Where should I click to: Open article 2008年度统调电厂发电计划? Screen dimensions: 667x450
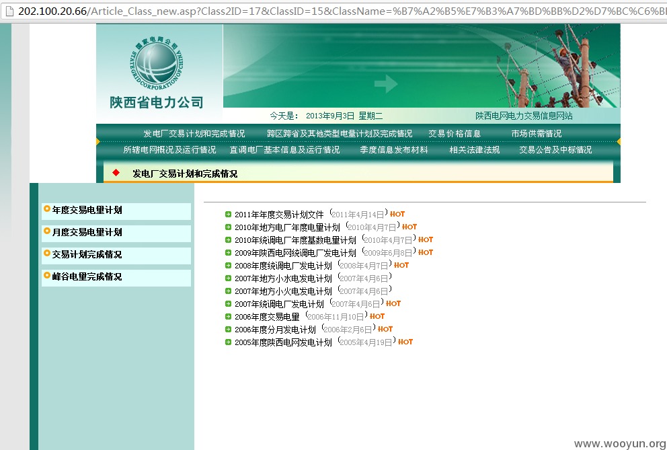coord(283,266)
